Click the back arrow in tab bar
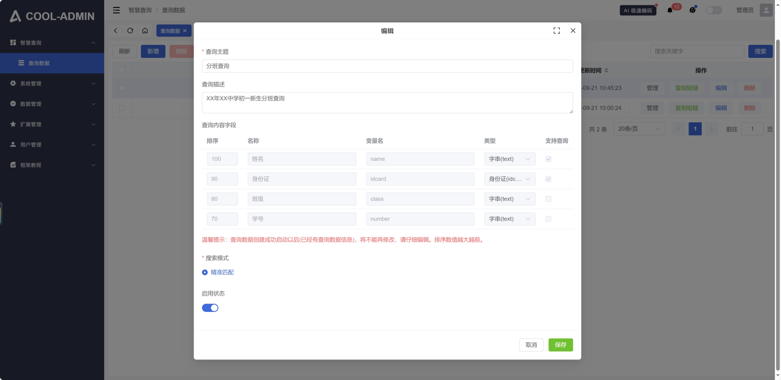 point(116,31)
